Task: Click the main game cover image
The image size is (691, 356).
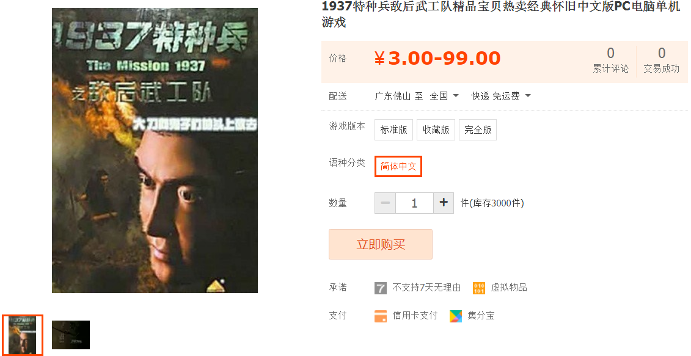Action: [x=155, y=150]
